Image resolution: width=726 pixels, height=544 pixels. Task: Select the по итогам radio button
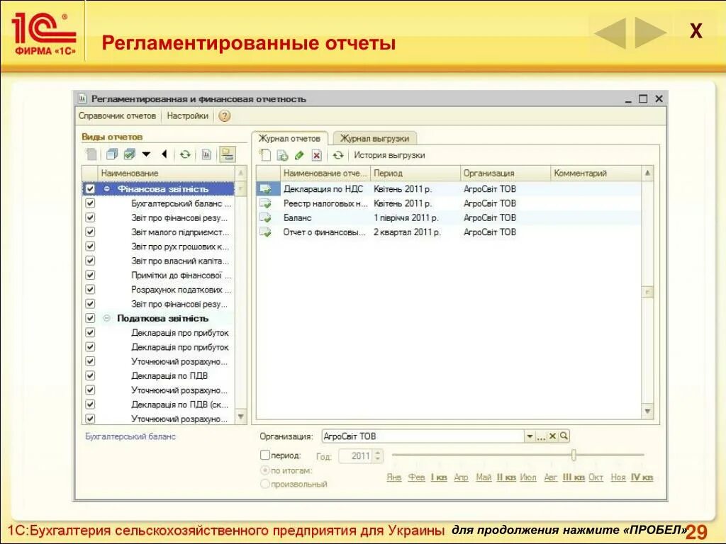(x=265, y=470)
